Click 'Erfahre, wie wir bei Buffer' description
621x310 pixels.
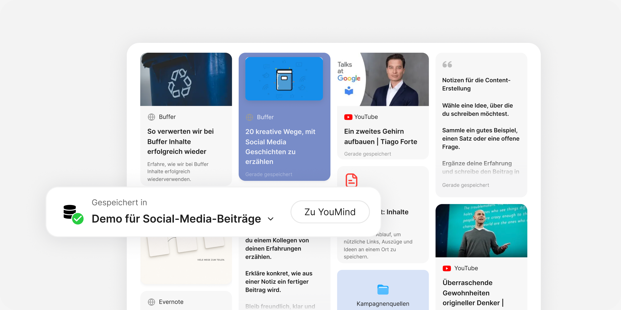click(x=178, y=172)
